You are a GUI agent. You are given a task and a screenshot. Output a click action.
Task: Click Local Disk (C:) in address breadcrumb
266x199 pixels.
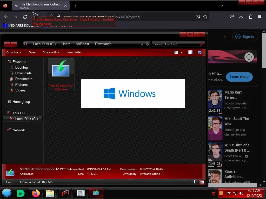click(x=44, y=44)
